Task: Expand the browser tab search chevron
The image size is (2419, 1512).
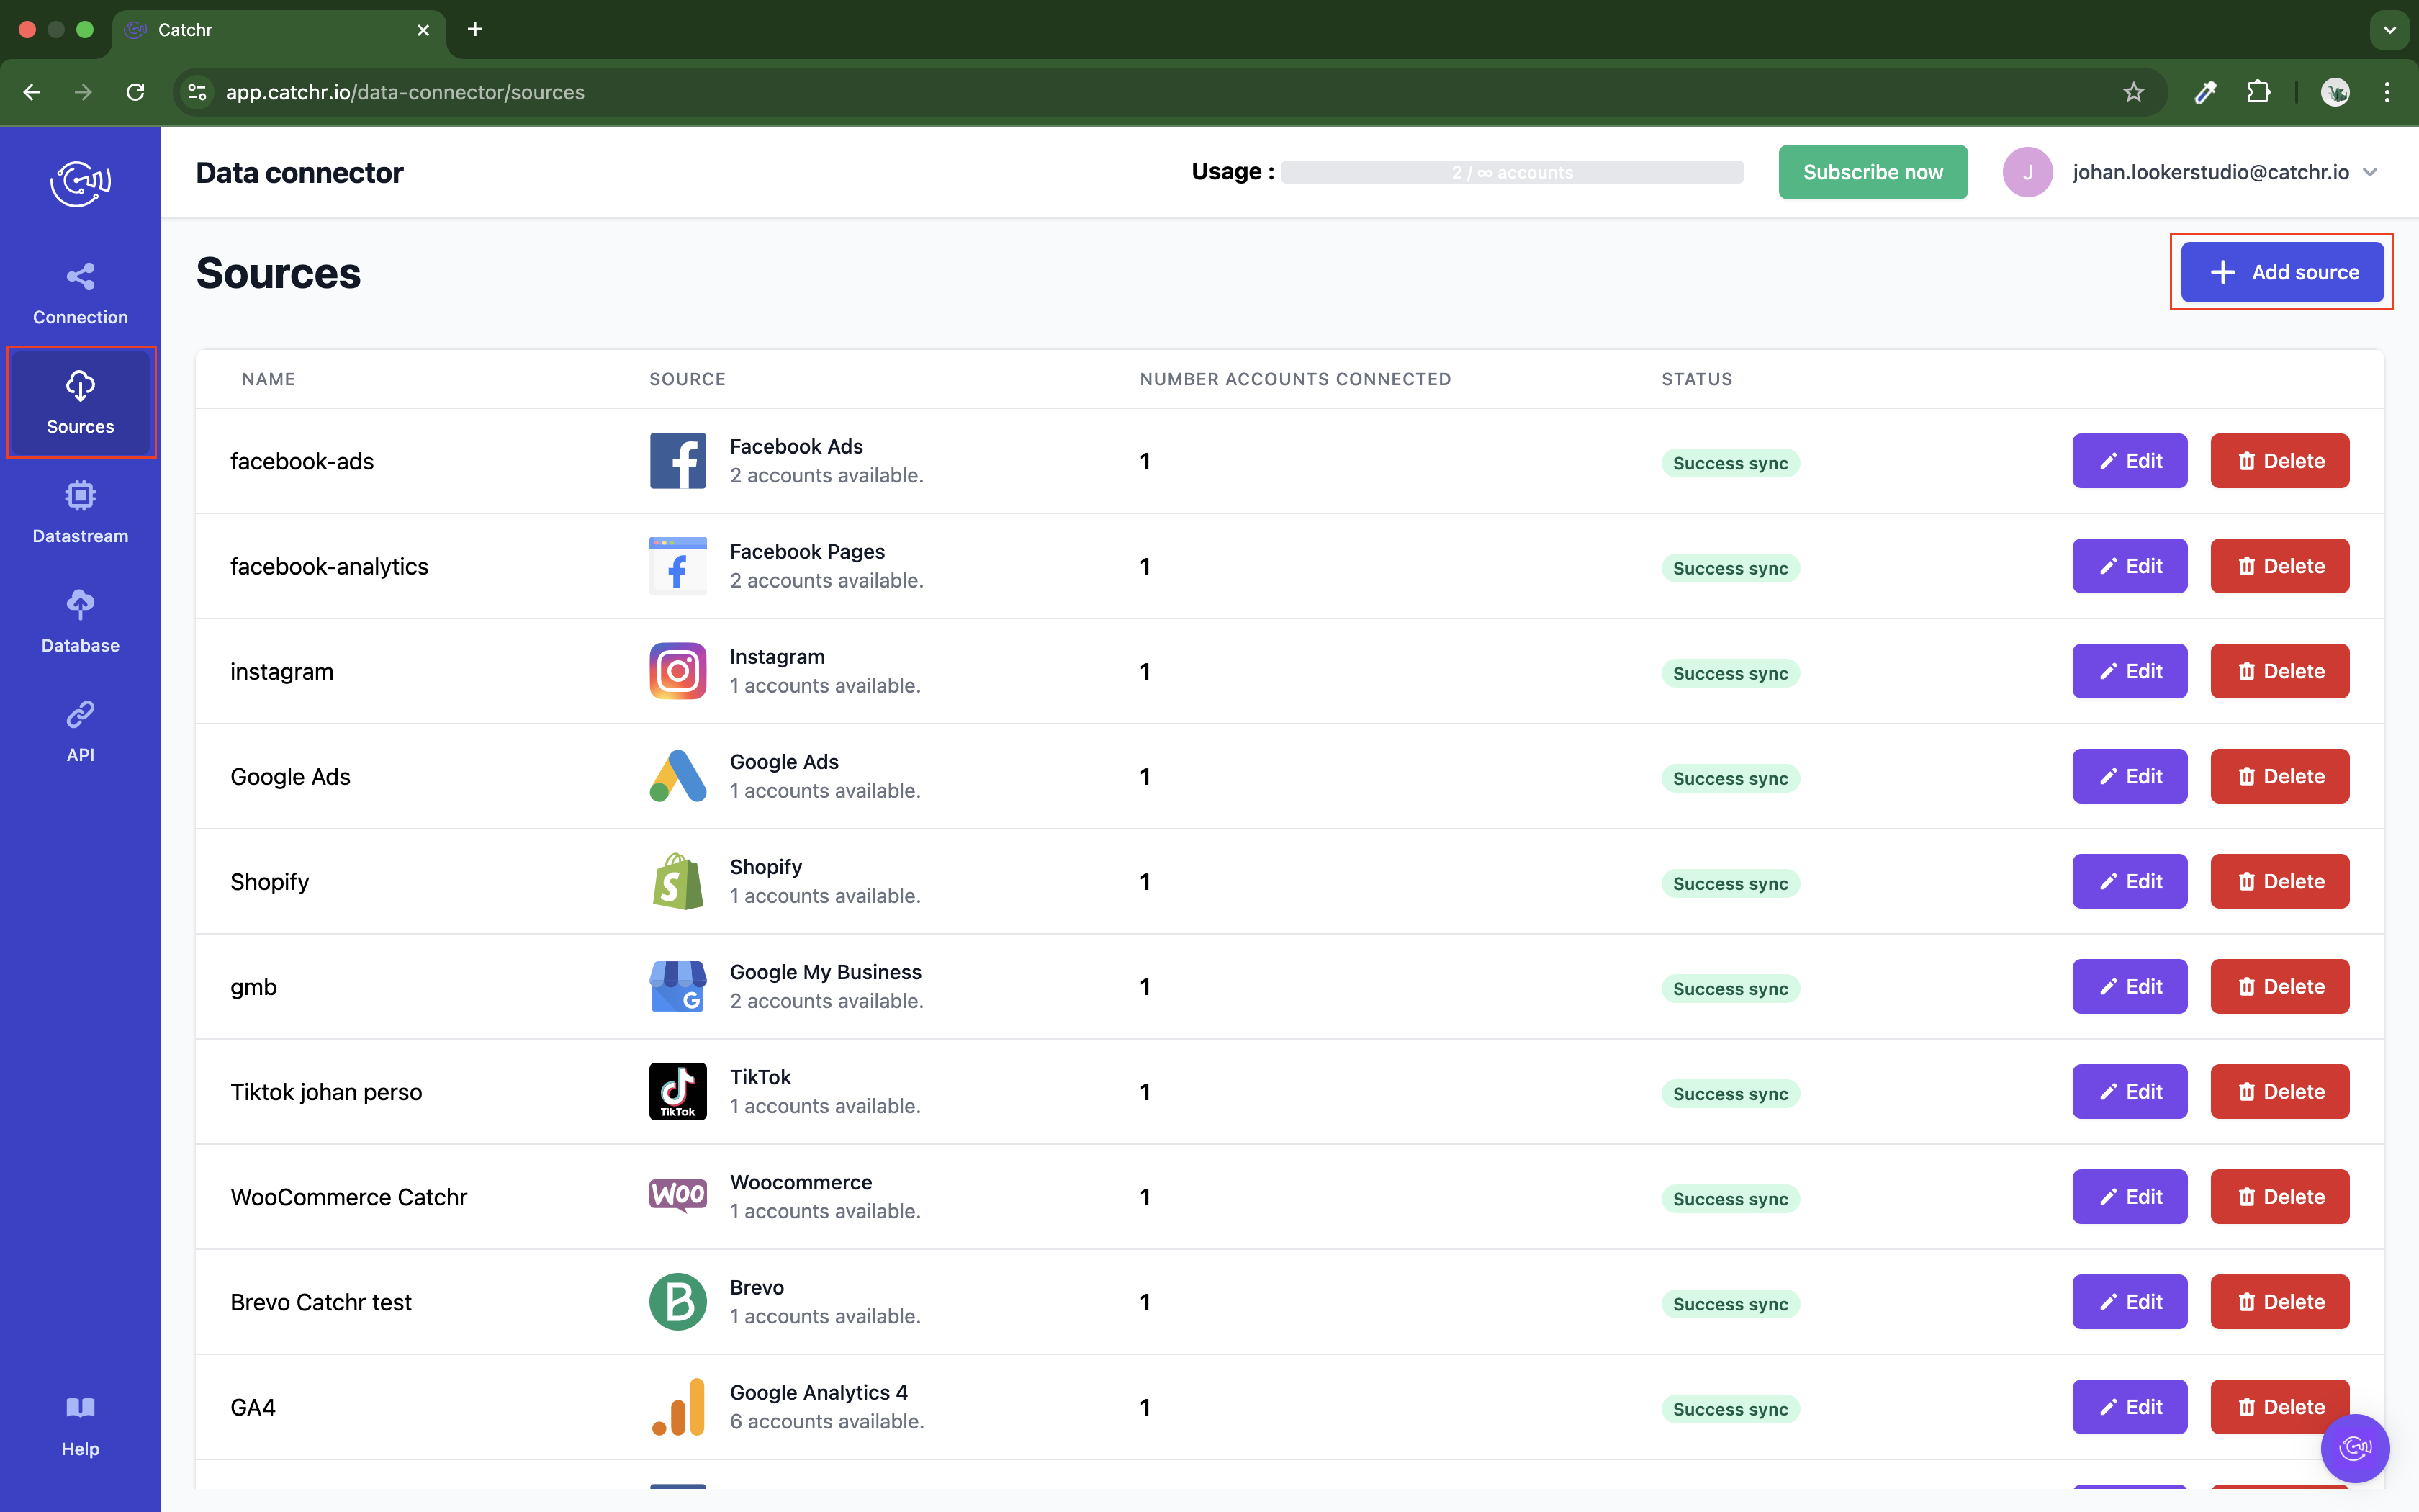Action: tap(2389, 30)
